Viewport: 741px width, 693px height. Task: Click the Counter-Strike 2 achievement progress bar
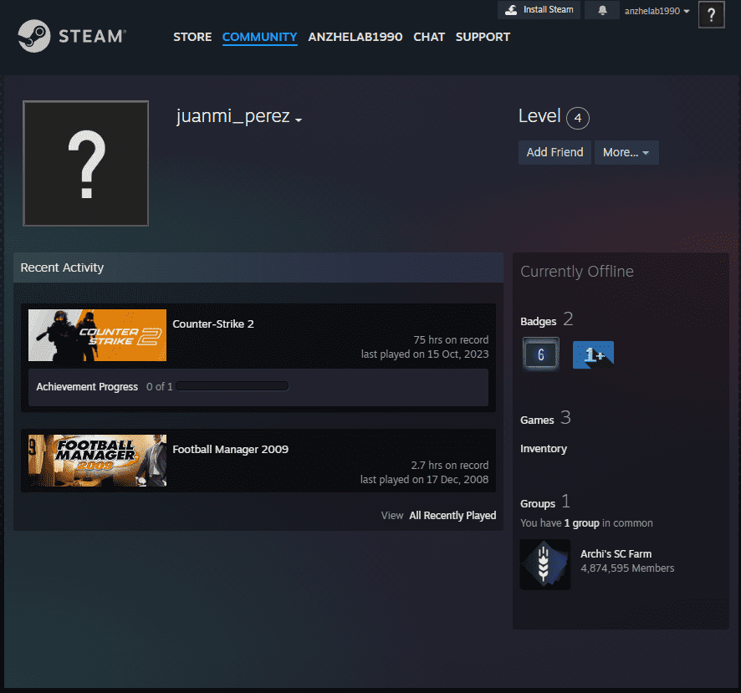pos(233,385)
